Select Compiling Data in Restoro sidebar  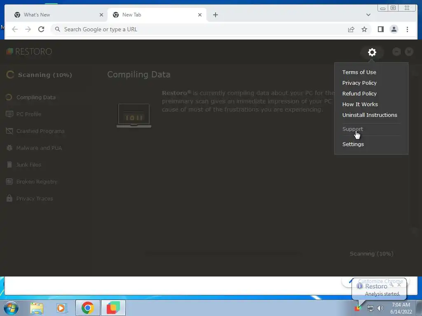tap(36, 97)
